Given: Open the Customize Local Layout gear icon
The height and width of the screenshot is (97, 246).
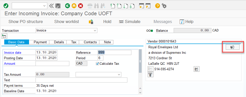Looking at the screenshot, I should pos(164,6).
